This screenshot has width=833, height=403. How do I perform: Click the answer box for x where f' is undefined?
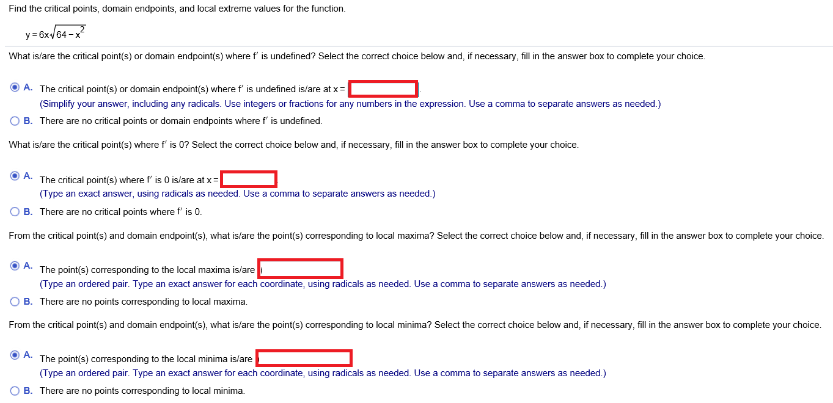point(383,89)
